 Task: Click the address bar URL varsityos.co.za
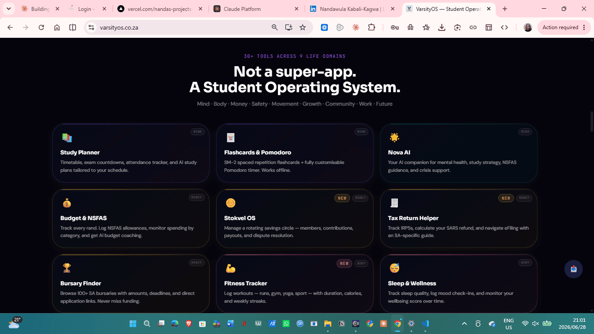click(119, 27)
